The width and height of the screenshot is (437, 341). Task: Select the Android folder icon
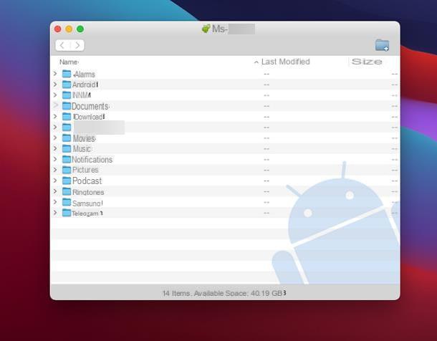tap(67, 85)
